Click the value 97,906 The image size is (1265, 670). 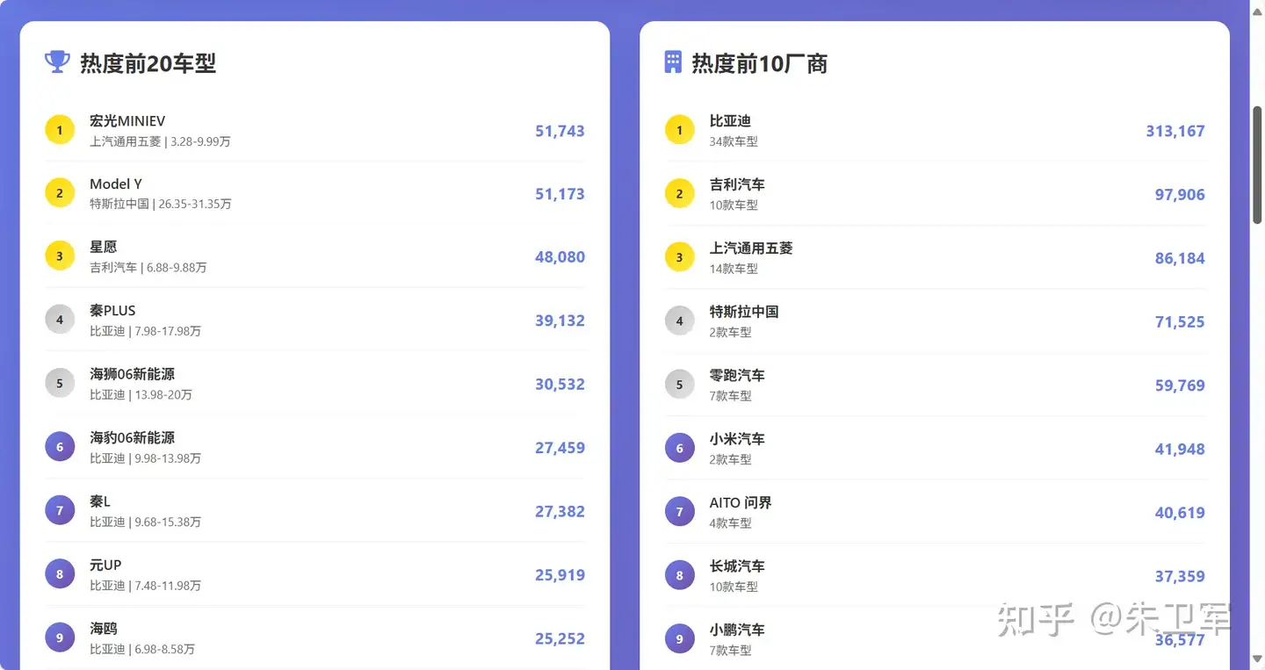point(1180,195)
